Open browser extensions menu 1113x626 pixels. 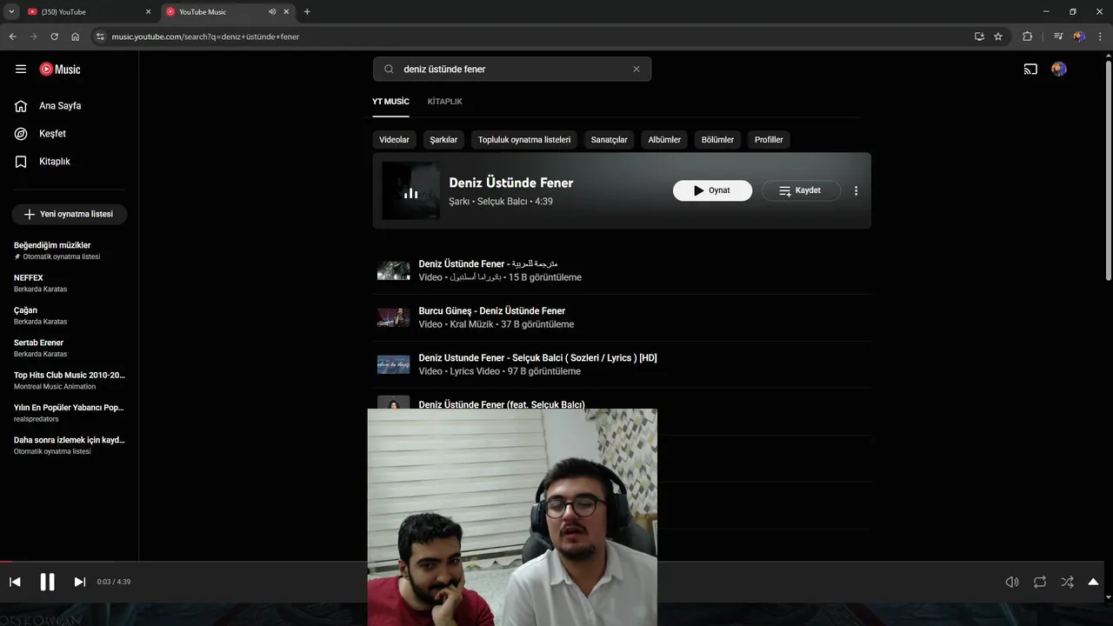click(1028, 37)
